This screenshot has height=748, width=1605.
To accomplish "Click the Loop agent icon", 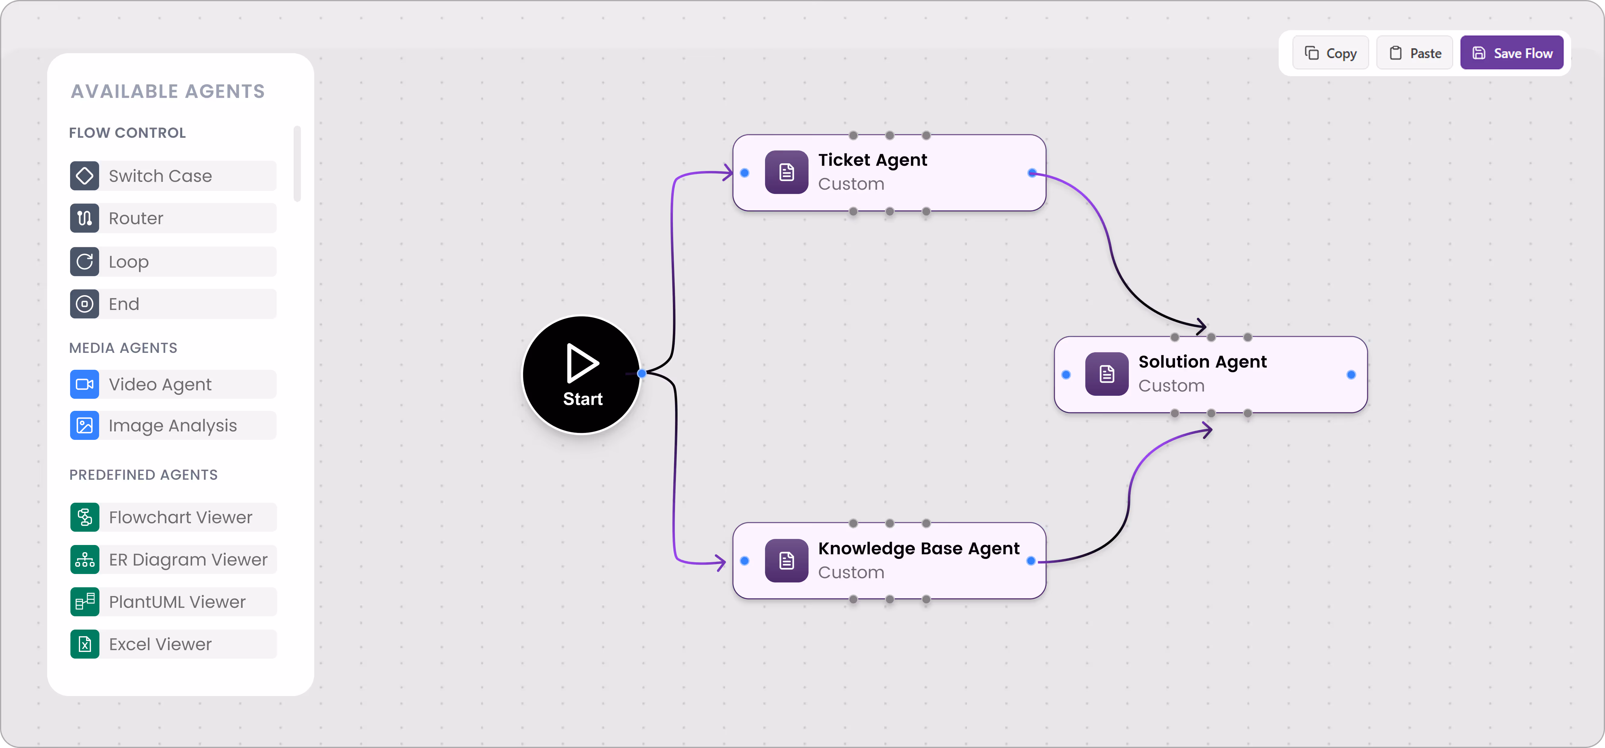I will click(x=84, y=262).
